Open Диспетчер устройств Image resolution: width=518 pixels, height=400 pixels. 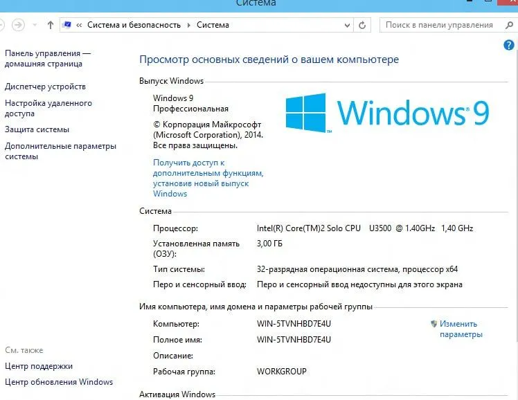coord(45,87)
